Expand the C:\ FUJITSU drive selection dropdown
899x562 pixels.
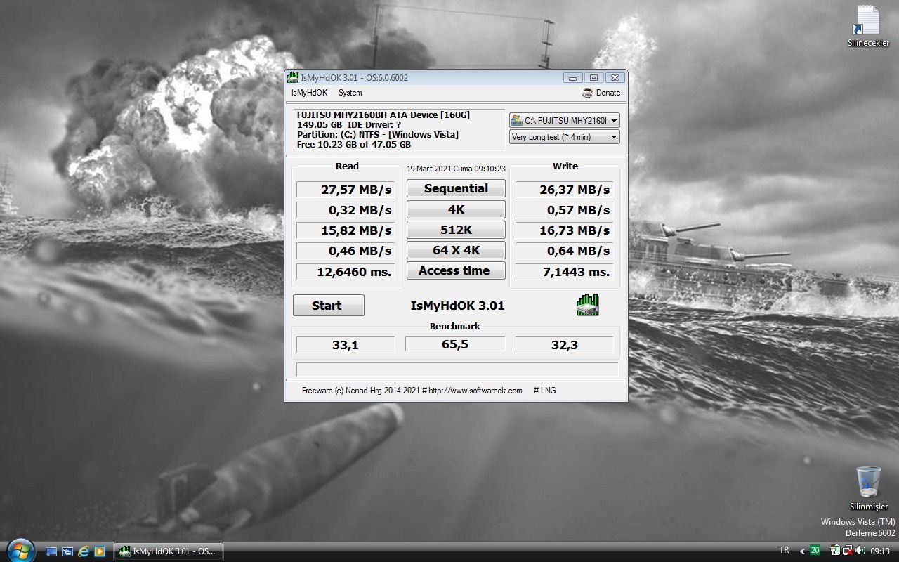tap(565, 121)
